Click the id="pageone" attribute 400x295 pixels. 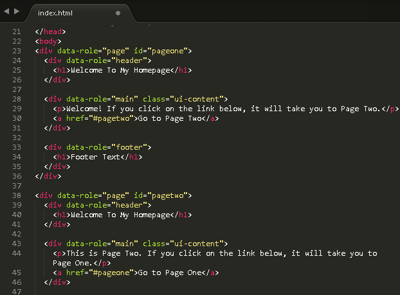click(161, 51)
